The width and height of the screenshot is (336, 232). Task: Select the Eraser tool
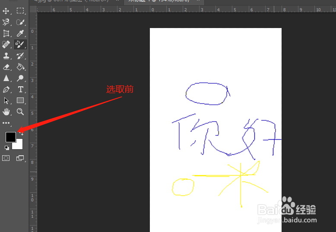pyautogui.click(x=6, y=67)
